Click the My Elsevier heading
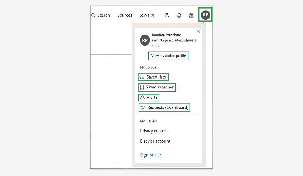 (148, 121)
